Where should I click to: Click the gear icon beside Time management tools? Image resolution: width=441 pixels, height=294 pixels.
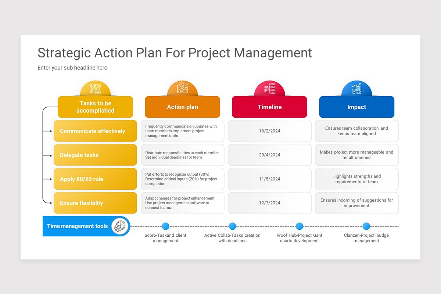pyautogui.click(x=119, y=226)
